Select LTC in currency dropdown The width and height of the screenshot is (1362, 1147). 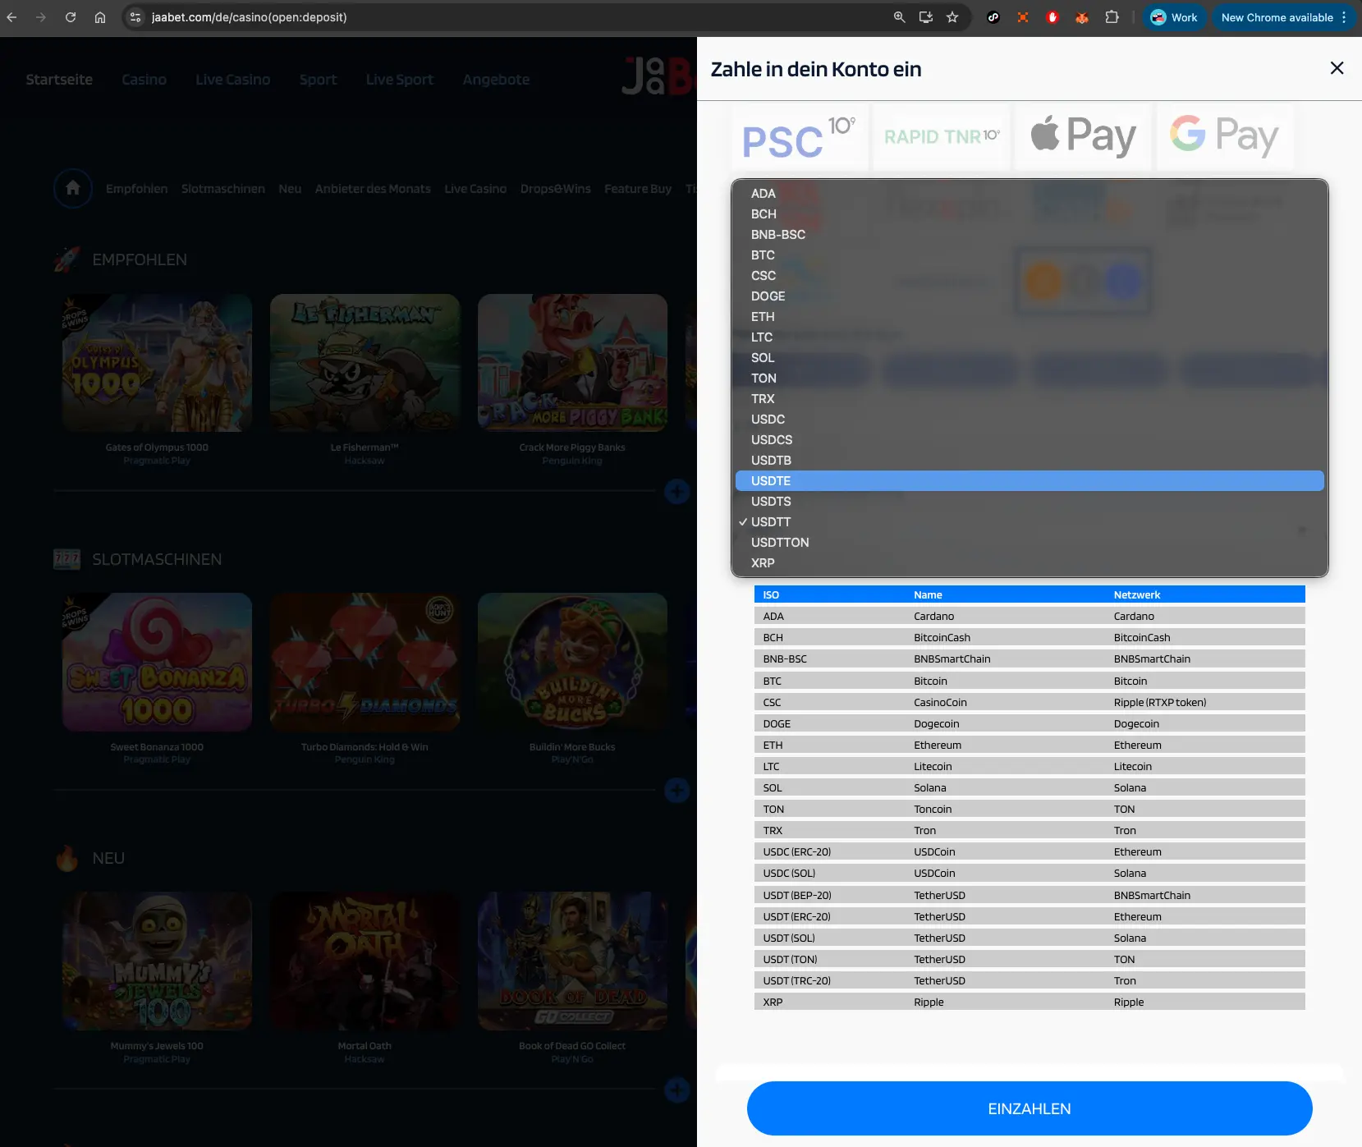pos(1030,337)
